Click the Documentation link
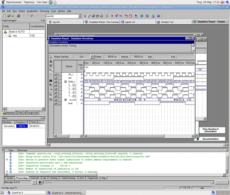 click(x=210, y=139)
